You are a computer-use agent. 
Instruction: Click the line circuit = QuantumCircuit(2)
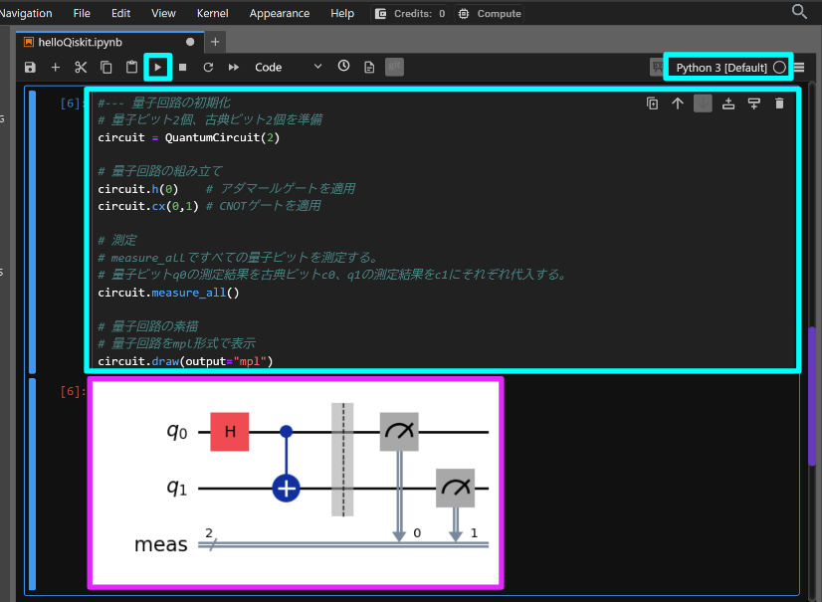(189, 137)
